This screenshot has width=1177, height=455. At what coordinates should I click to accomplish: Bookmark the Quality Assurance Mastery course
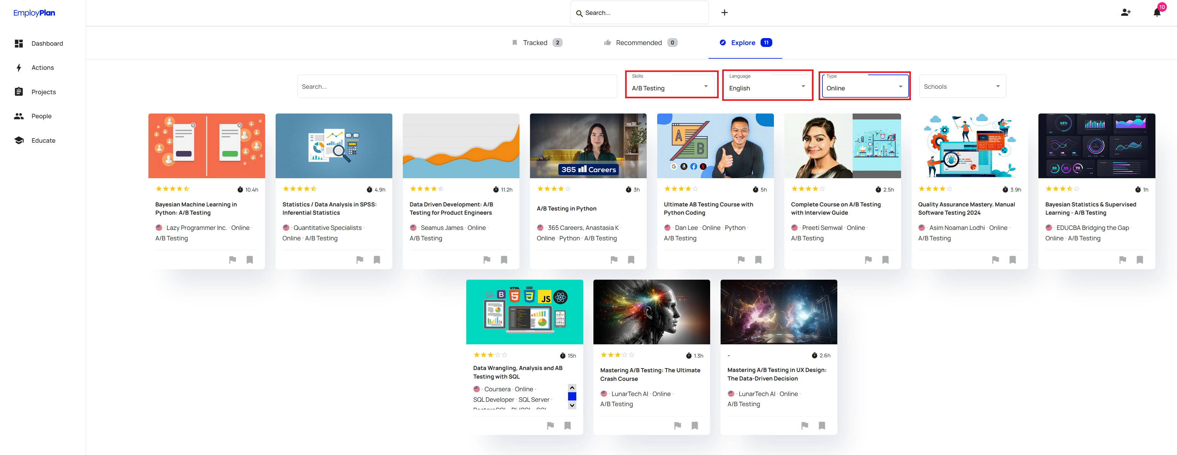[x=1012, y=260]
